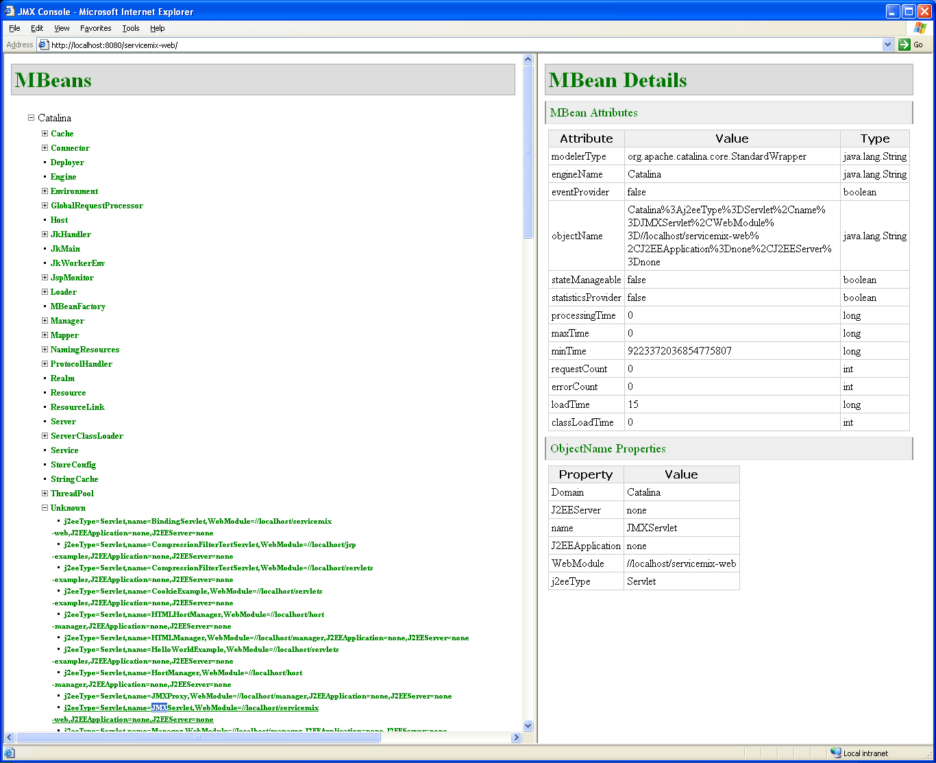Viewport: 936px width, 763px height.
Task: Open the Tools menu
Action: click(x=131, y=28)
